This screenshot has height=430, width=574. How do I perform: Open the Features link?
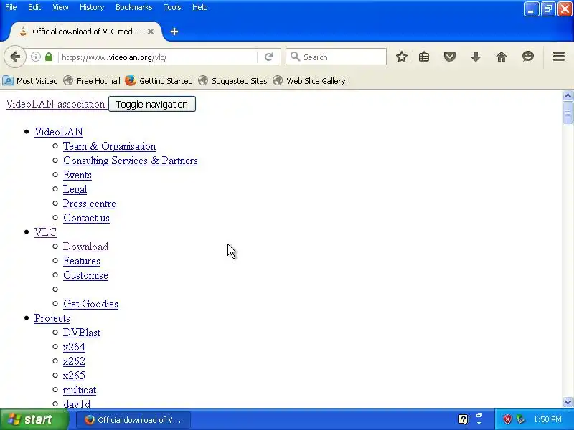pyautogui.click(x=81, y=261)
